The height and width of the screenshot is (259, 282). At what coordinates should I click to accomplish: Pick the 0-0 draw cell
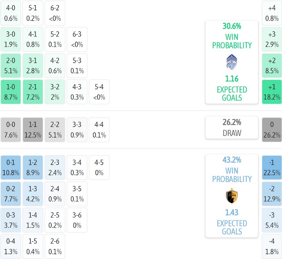(x=11, y=130)
